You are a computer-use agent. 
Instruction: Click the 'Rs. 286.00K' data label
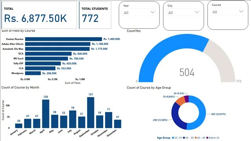point(49,73)
